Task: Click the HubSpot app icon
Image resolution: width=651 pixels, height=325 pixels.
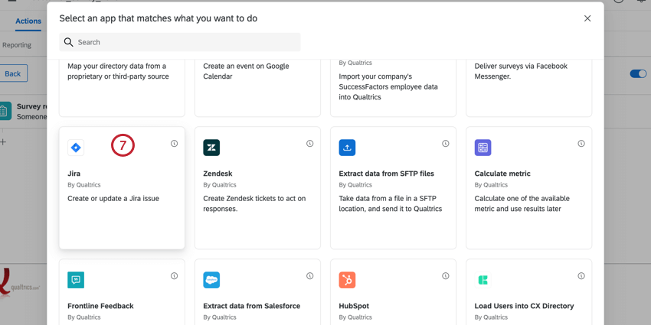Action: [x=347, y=280]
